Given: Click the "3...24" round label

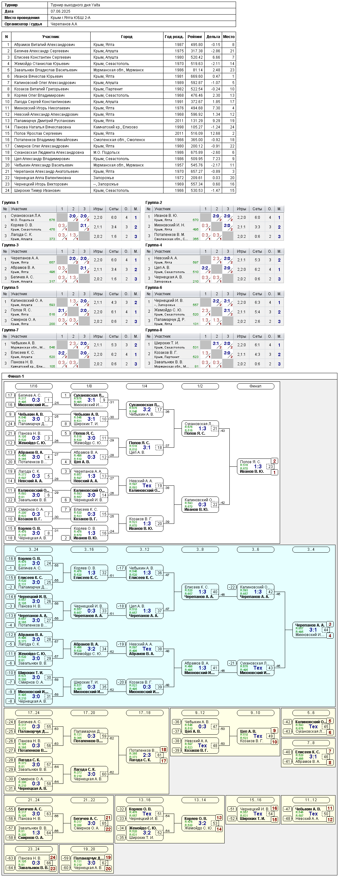Looking at the screenshot, I should [34, 549].
